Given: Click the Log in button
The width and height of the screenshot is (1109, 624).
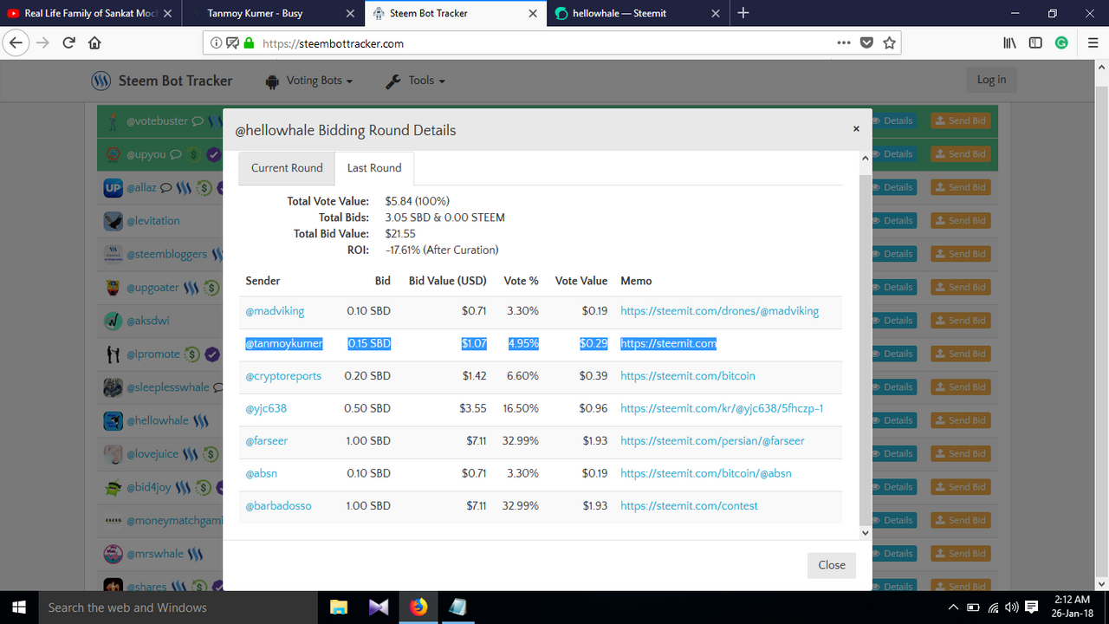Looking at the screenshot, I should [991, 80].
